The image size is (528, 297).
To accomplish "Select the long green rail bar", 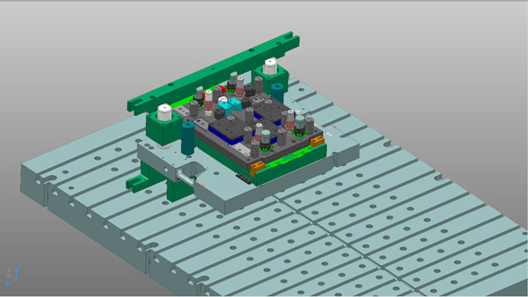I will (x=214, y=74).
